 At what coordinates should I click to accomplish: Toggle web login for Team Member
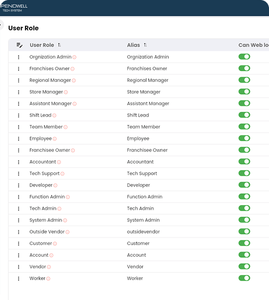click(x=244, y=127)
